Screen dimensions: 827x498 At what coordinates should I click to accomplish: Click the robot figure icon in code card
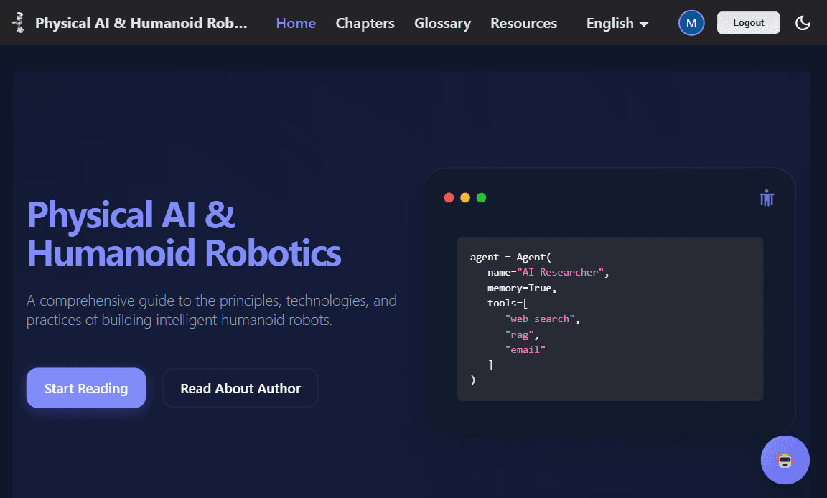(x=767, y=197)
